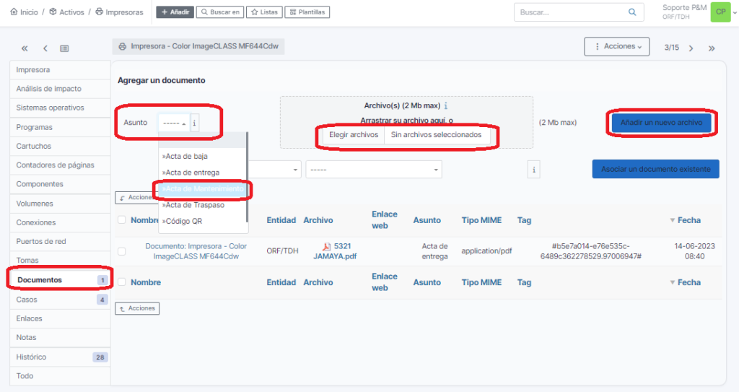The width and height of the screenshot is (739, 392).
Task: Click the info icon next to Asunto
Action: click(x=194, y=123)
